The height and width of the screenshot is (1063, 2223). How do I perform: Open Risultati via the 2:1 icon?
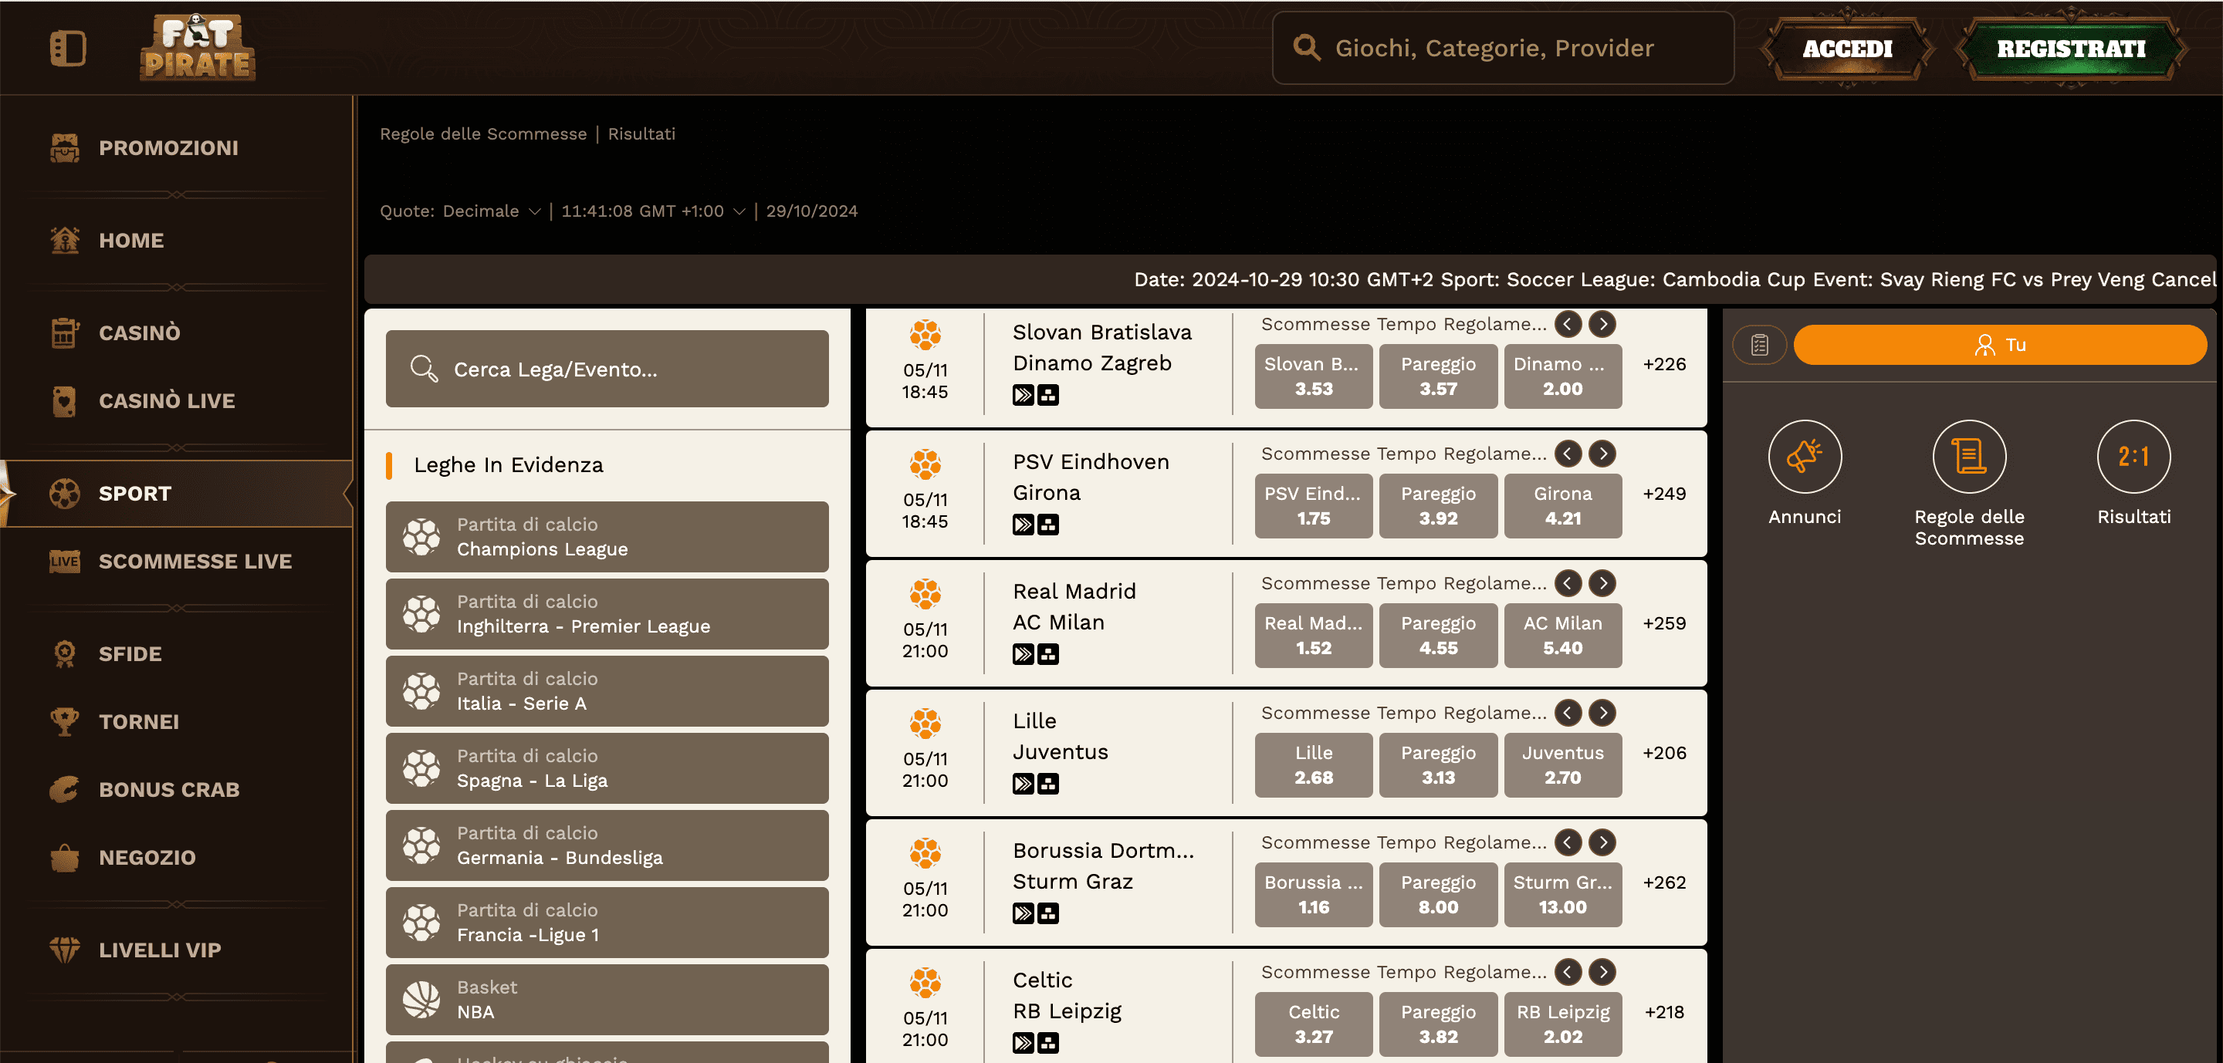click(x=2133, y=457)
